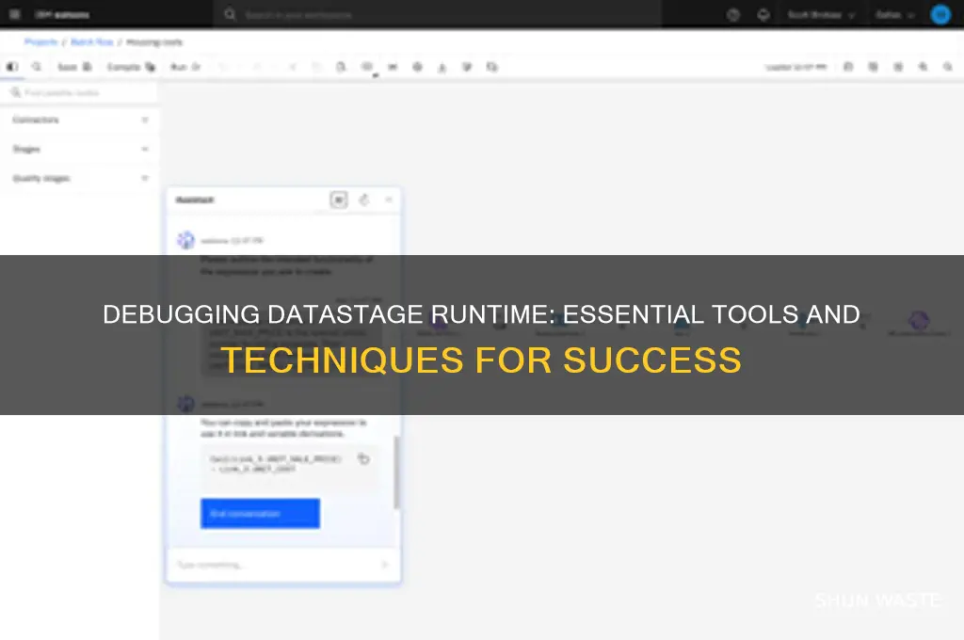
Task: Click the Assistant chat scrollbar
Action: point(396,472)
